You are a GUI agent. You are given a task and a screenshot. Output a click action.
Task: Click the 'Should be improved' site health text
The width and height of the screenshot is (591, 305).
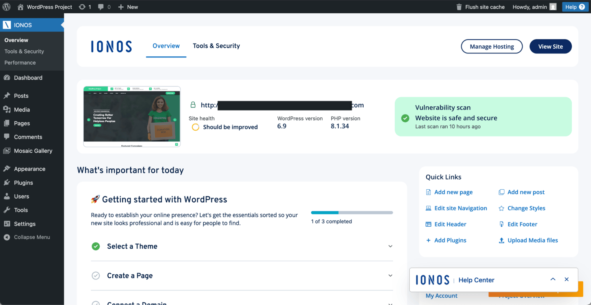(x=230, y=127)
